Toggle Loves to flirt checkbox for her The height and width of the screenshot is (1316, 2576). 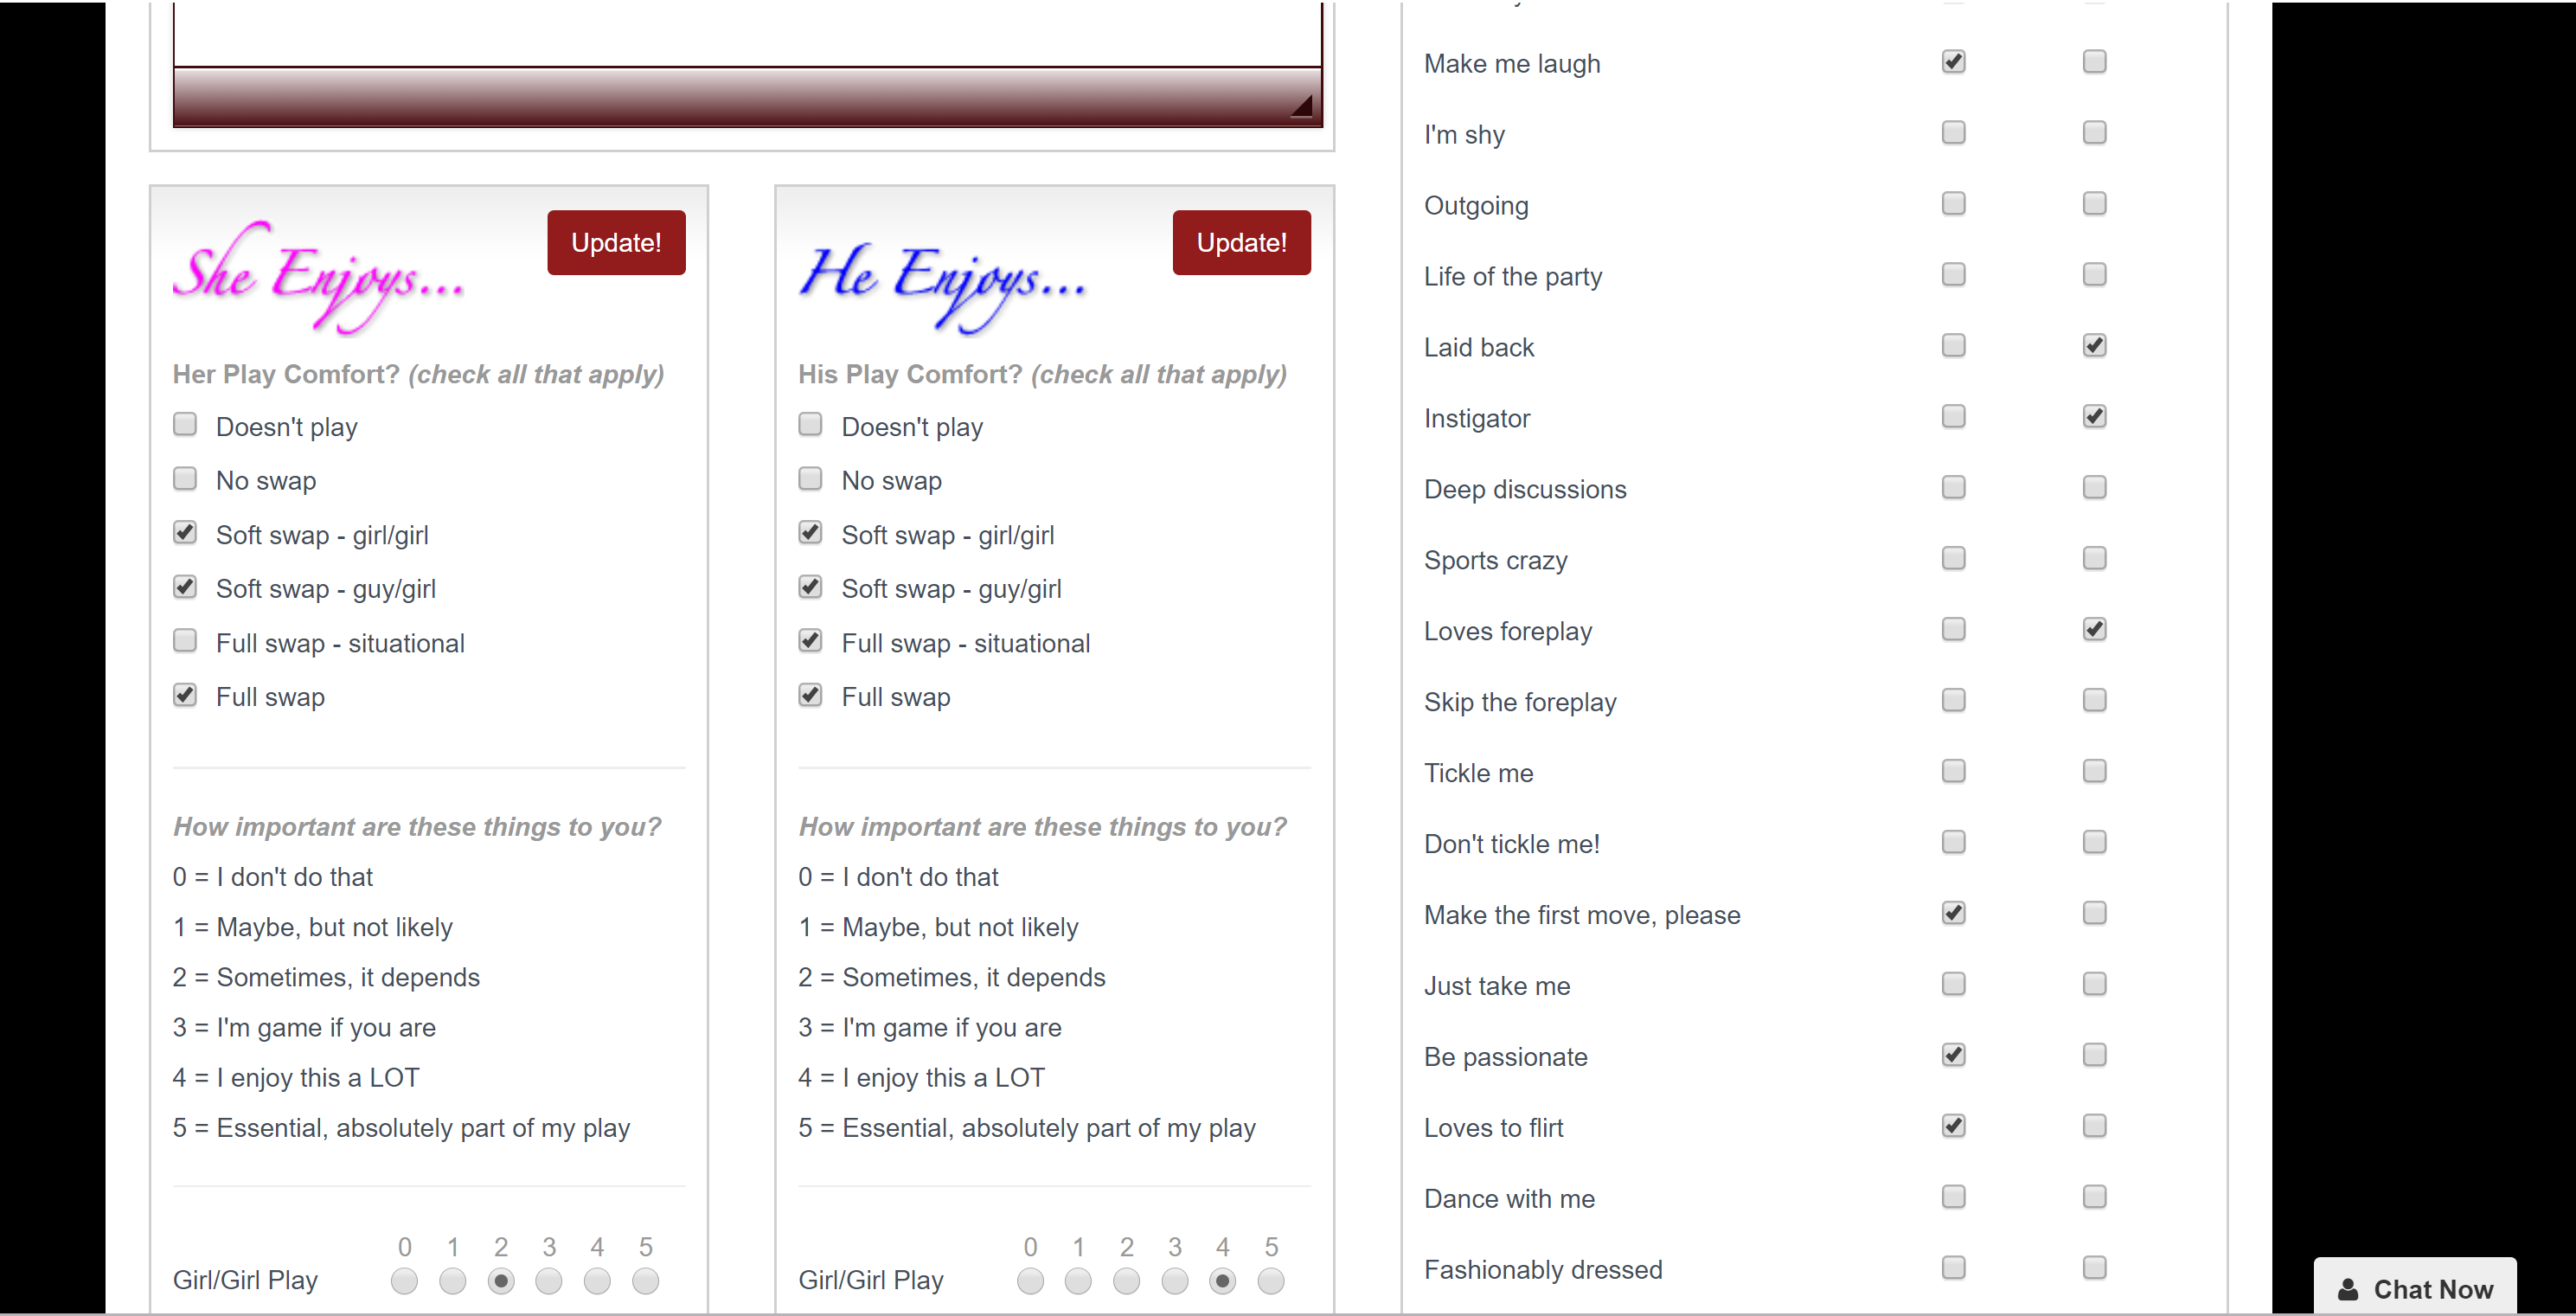(1953, 1127)
